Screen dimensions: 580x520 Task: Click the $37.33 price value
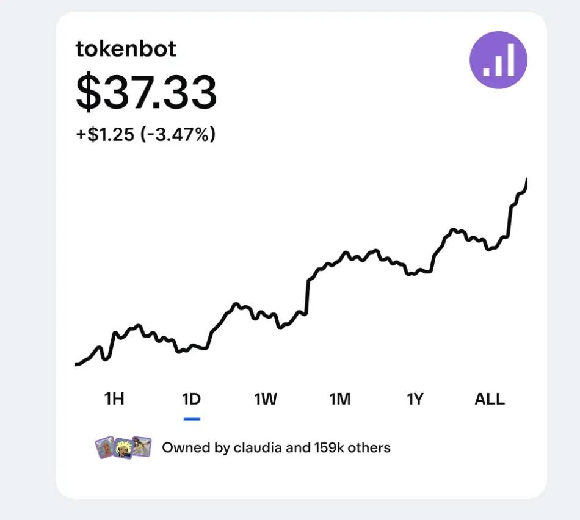tap(147, 93)
